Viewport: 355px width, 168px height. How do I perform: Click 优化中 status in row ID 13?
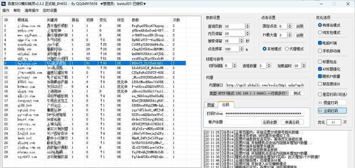click(122, 82)
